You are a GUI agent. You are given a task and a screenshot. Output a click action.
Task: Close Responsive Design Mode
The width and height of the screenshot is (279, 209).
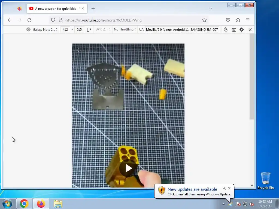pyautogui.click(x=250, y=30)
